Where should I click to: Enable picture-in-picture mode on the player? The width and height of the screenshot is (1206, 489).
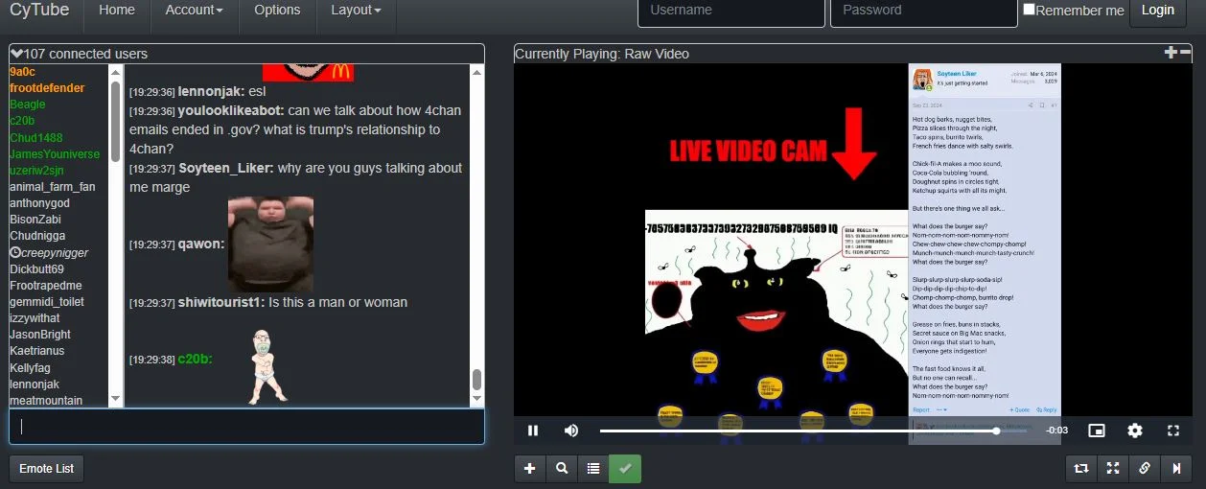pos(1097,431)
